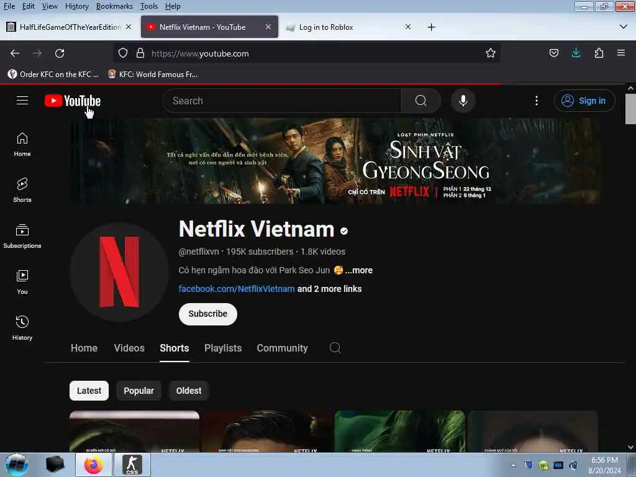This screenshot has width=636, height=477.
Task: Open facebook.com/NetflixVietnam link
Action: [x=237, y=289]
